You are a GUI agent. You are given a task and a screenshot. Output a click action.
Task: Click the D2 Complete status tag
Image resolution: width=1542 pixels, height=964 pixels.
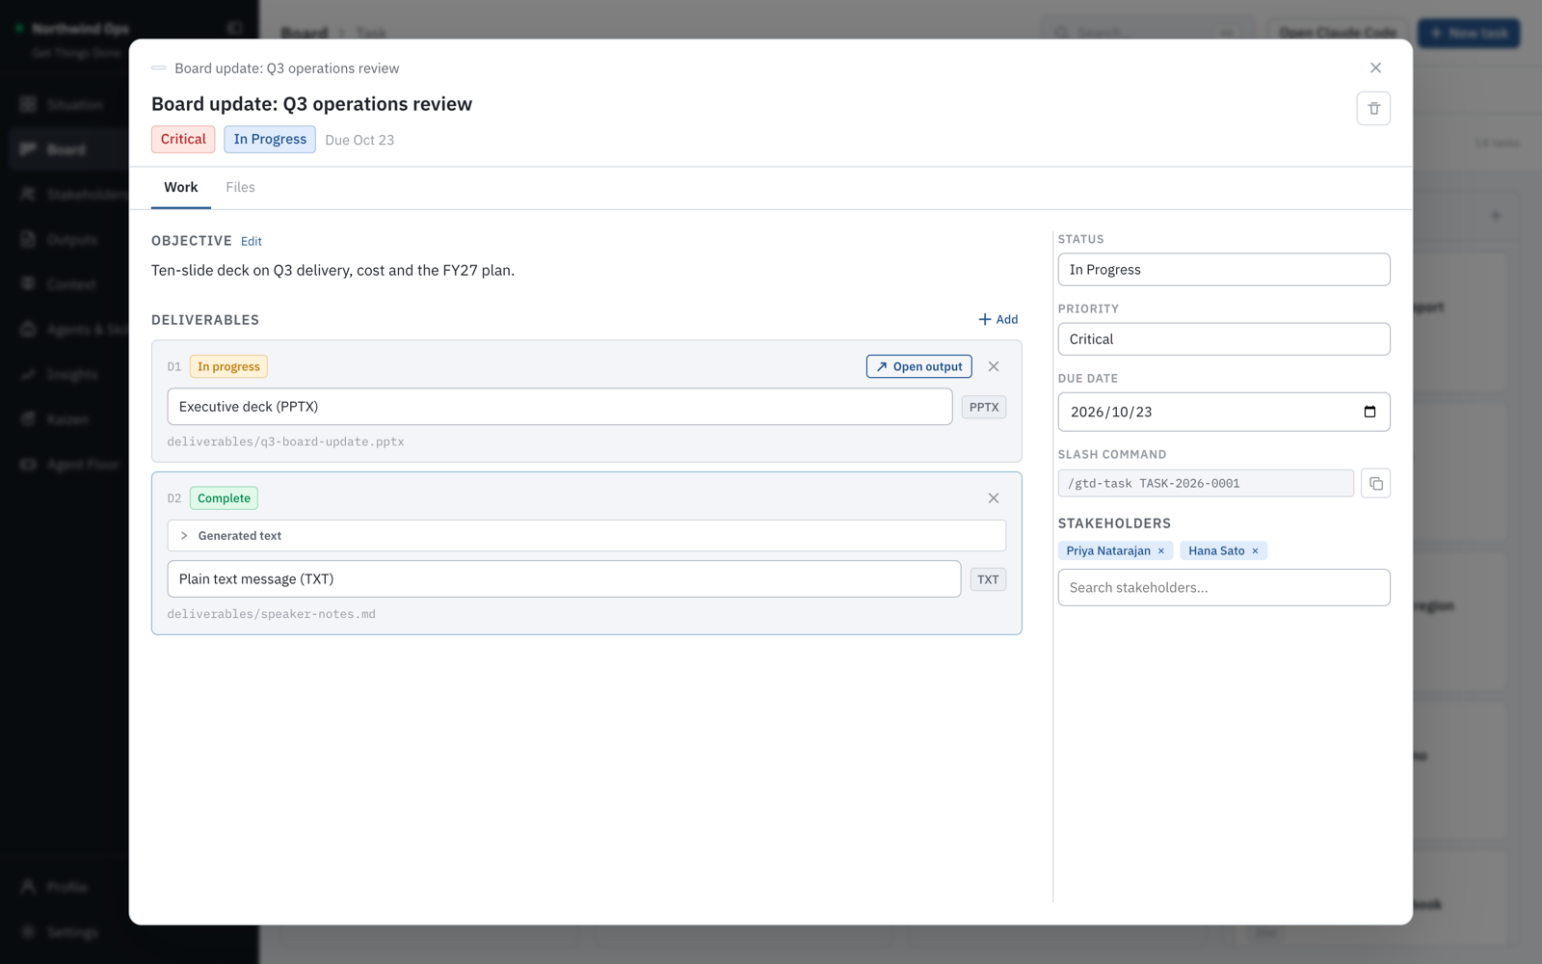(224, 498)
